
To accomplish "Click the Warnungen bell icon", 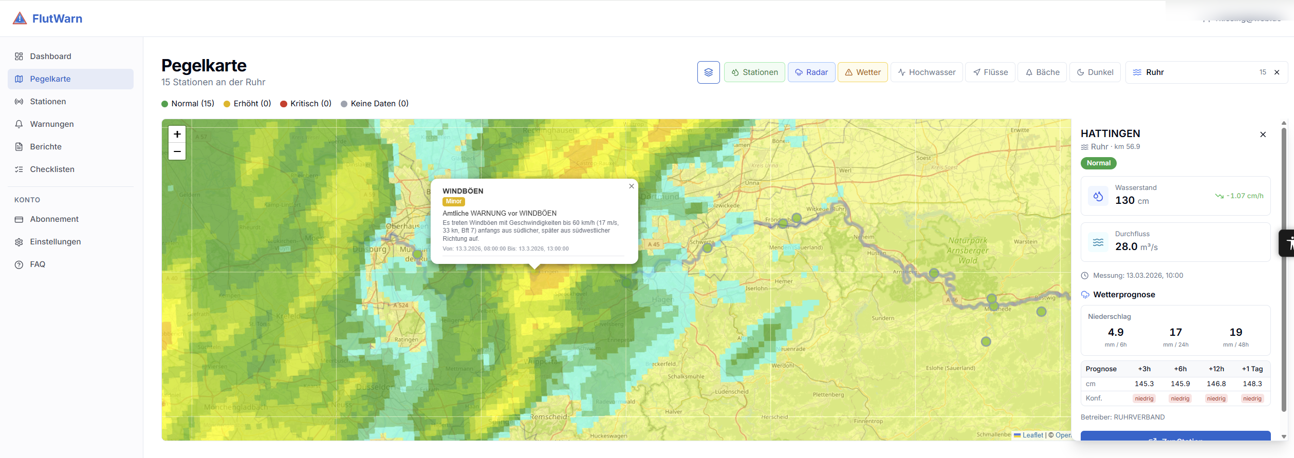I will pyautogui.click(x=19, y=124).
